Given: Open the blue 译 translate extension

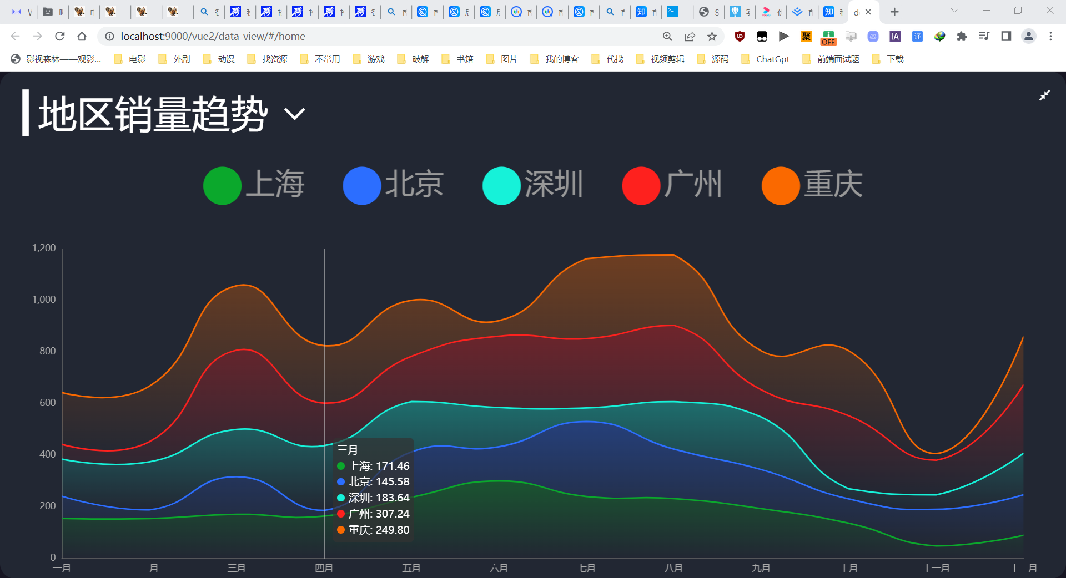Looking at the screenshot, I should click(917, 36).
